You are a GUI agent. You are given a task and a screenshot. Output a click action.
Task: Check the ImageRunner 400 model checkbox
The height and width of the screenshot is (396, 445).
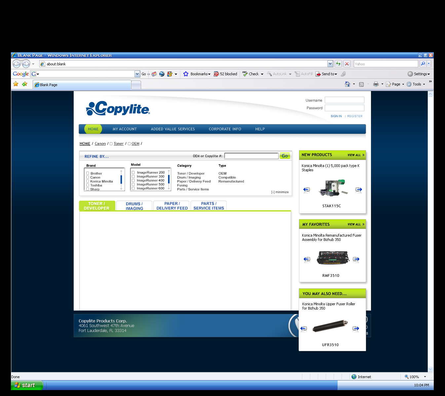pos(133,181)
